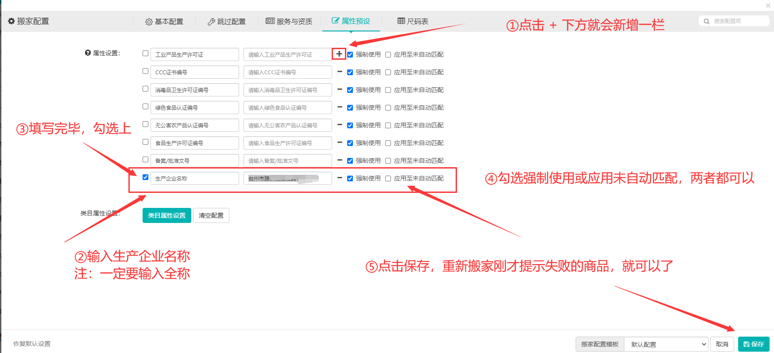Click the minus icon on 备案/批准文号 row

coord(340,160)
